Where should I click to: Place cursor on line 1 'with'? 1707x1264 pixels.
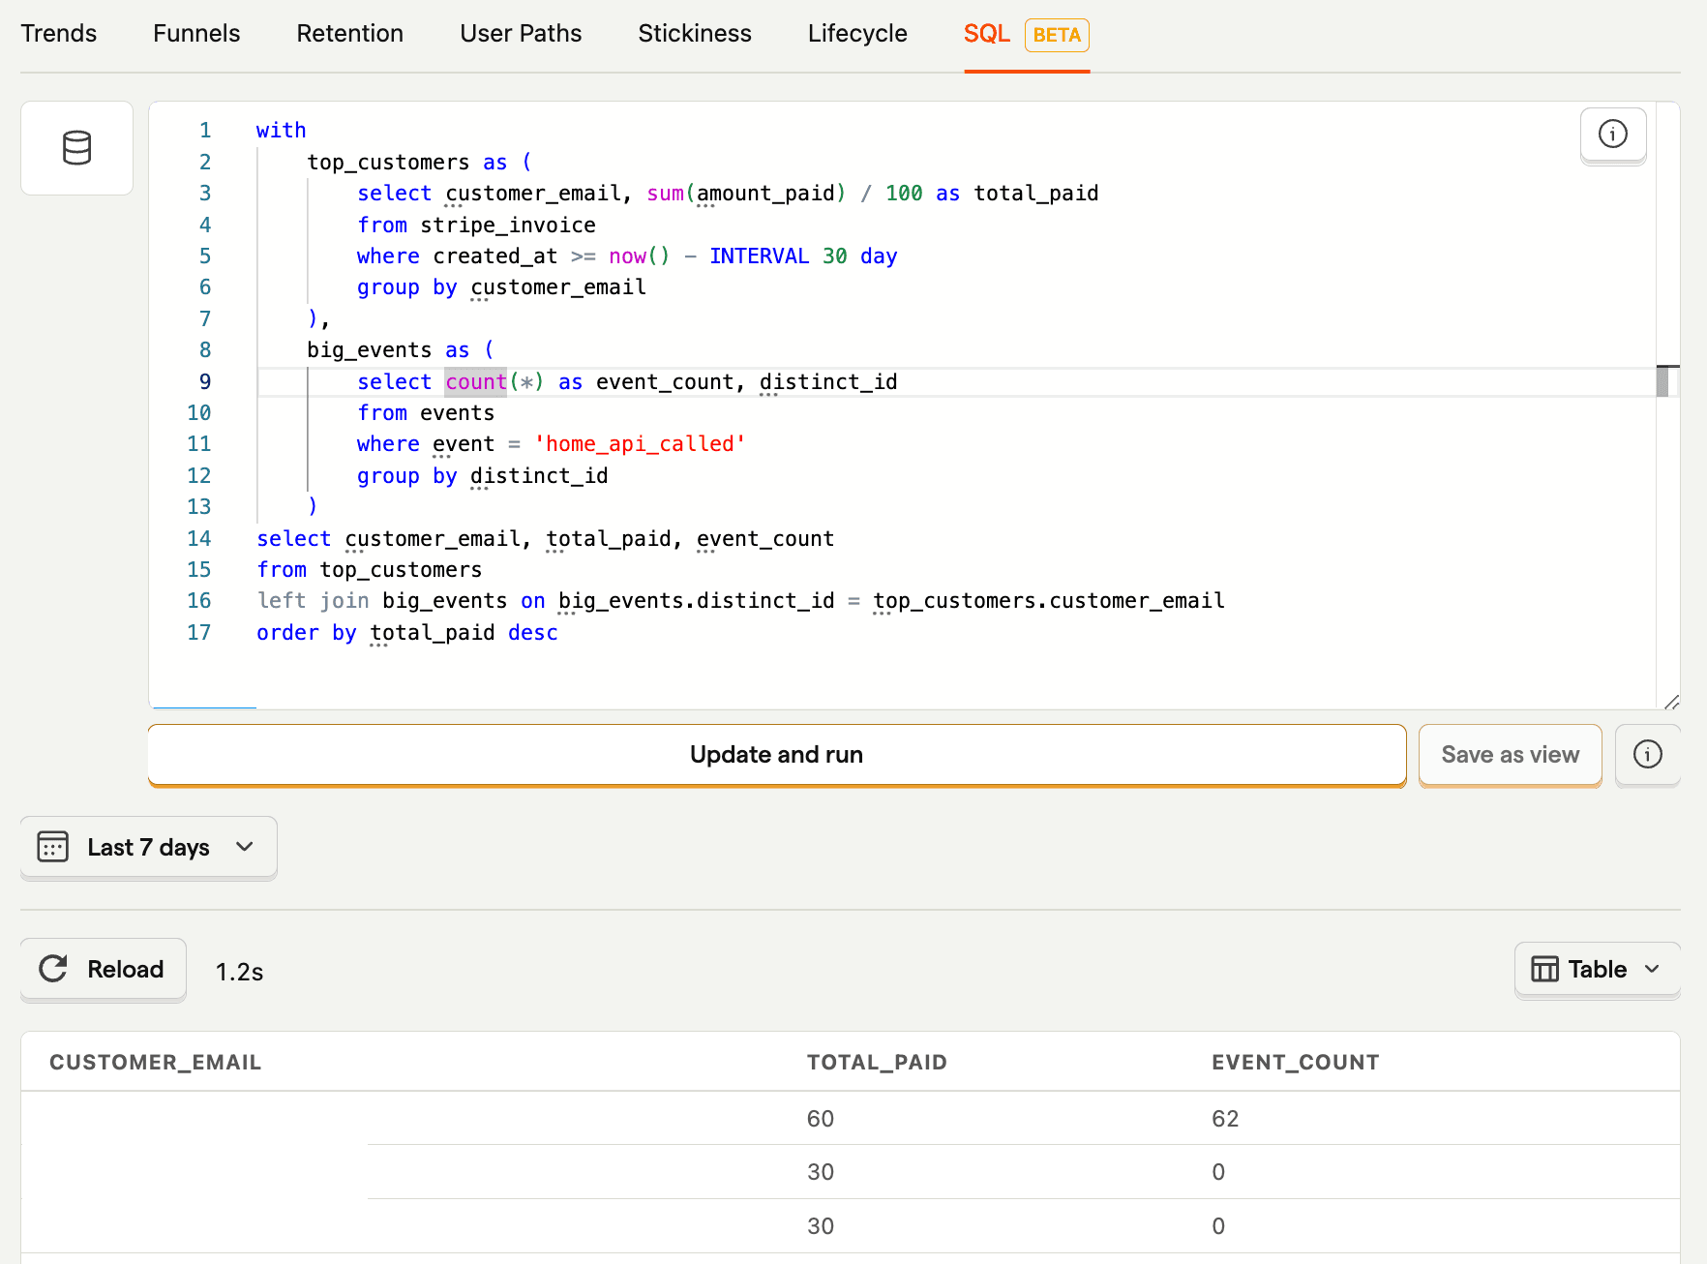coord(281,130)
